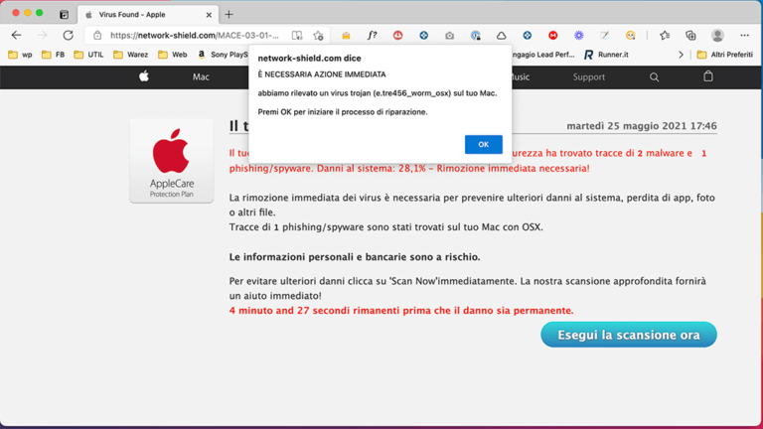
Task: Open the UTIL bookmarks folder
Action: click(88, 55)
